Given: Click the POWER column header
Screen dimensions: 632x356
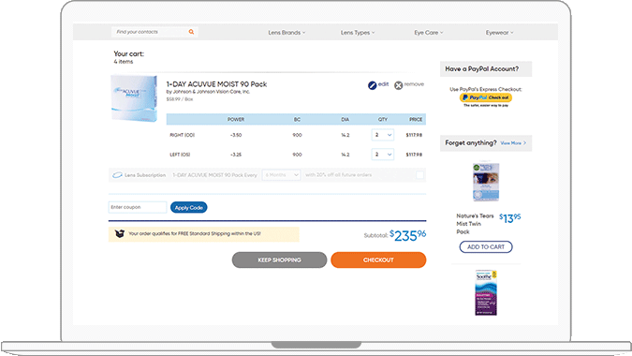Looking at the screenshot, I should coord(236,119).
